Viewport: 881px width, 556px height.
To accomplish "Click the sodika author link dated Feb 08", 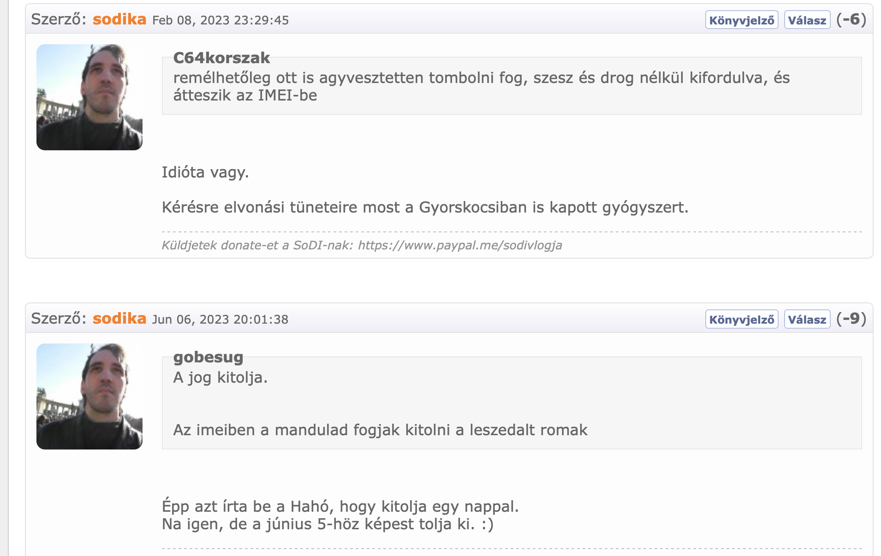I will pos(119,19).
